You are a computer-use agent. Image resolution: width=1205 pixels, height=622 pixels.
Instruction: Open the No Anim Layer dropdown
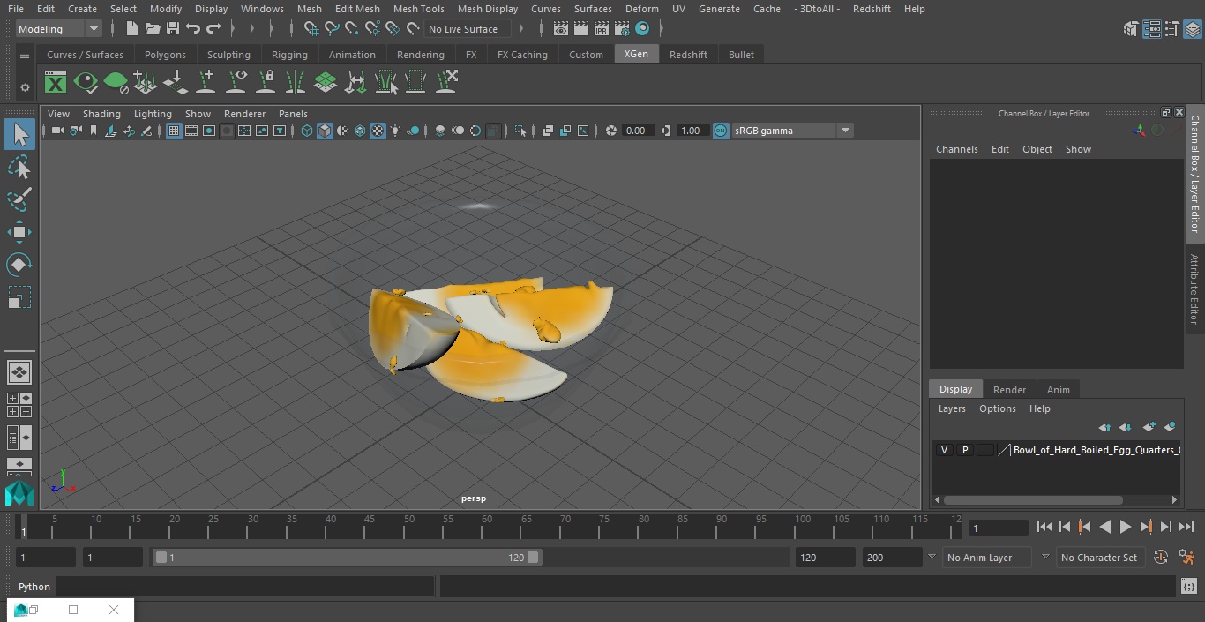[987, 558]
